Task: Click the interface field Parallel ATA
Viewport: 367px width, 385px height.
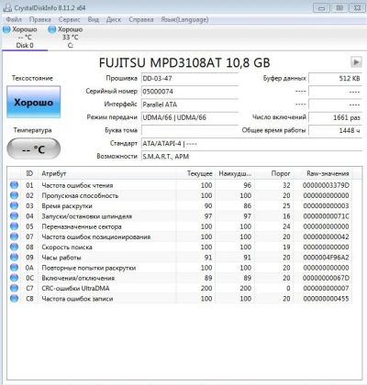Action: pos(190,104)
